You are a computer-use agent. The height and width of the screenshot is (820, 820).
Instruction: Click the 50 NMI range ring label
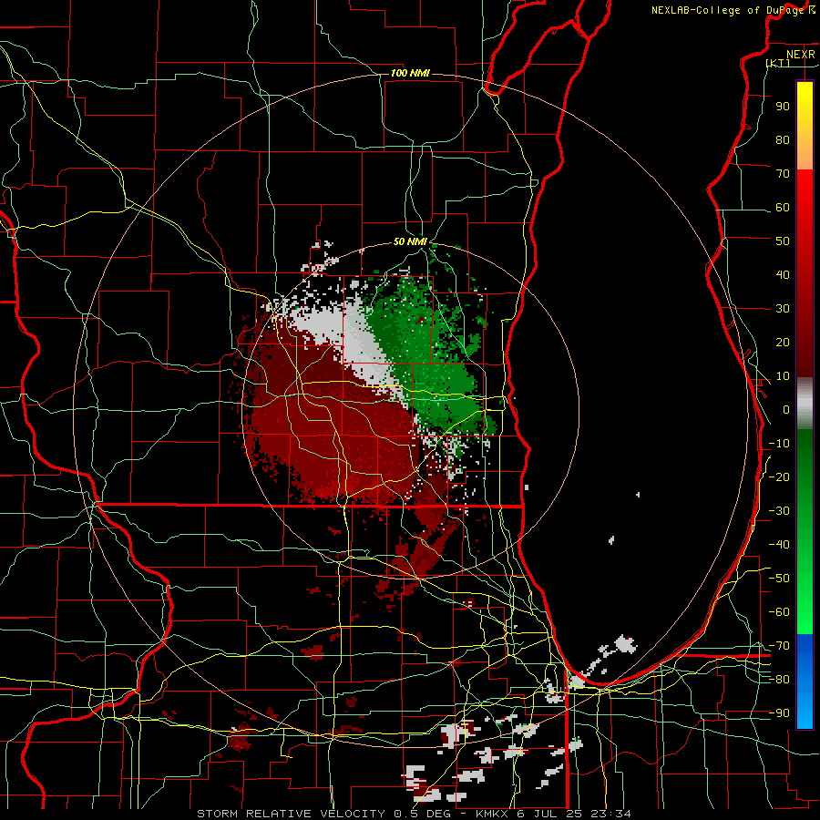point(411,241)
